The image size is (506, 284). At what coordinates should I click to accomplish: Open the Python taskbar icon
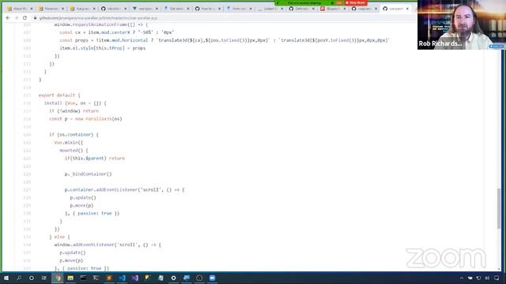pyautogui.click(x=148, y=278)
